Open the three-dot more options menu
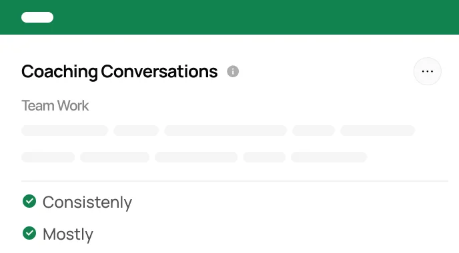 point(428,71)
